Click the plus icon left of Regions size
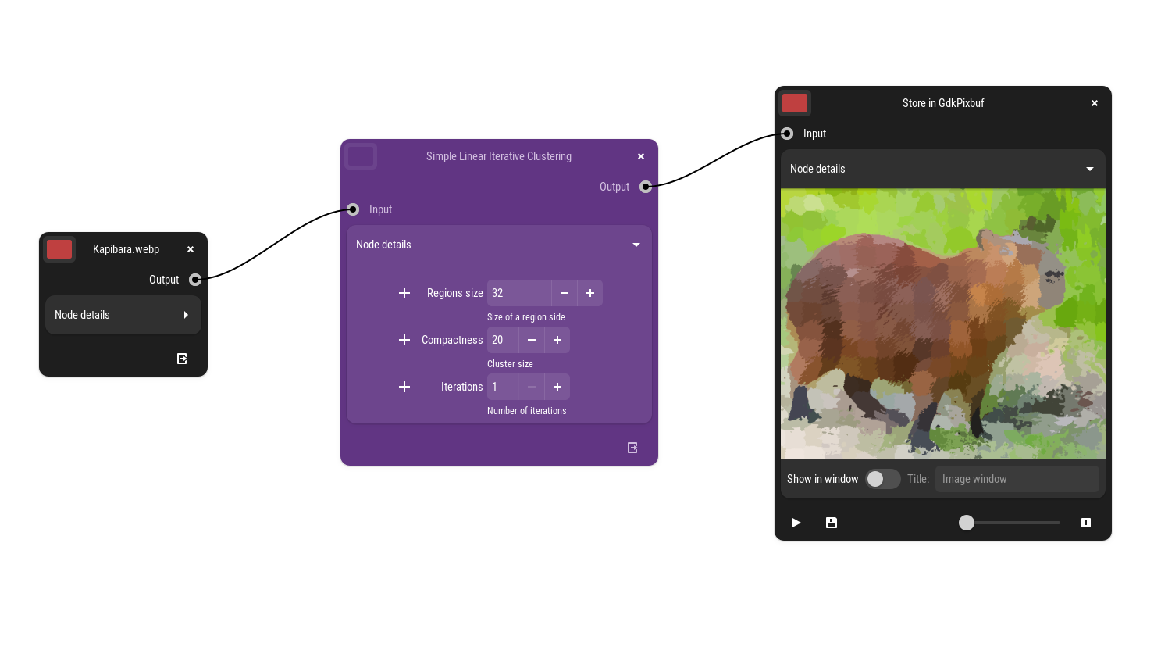The image size is (1154, 650). (x=404, y=293)
